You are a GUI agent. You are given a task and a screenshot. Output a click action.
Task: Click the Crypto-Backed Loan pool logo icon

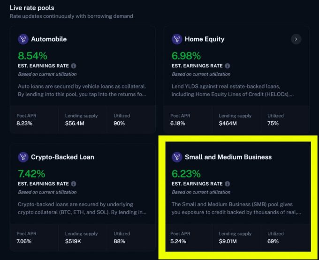click(x=23, y=157)
